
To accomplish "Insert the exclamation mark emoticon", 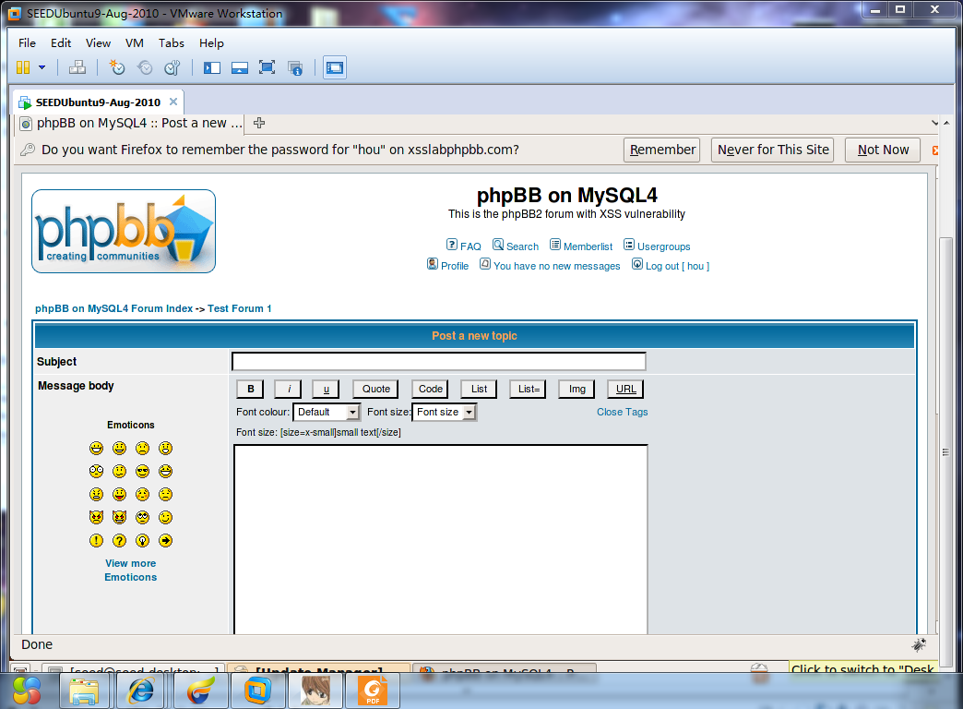I will [x=97, y=540].
